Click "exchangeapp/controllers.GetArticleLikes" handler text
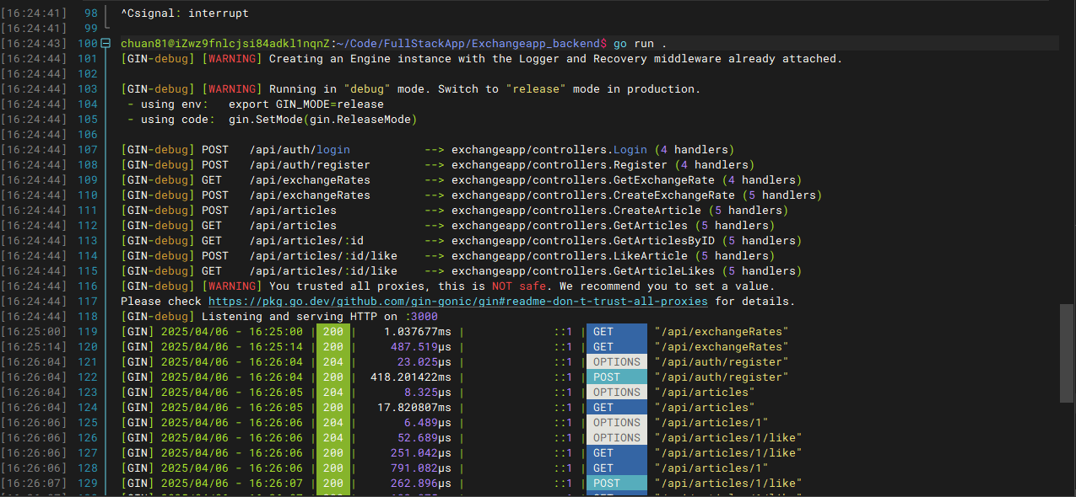The width and height of the screenshot is (1076, 497). (583, 271)
